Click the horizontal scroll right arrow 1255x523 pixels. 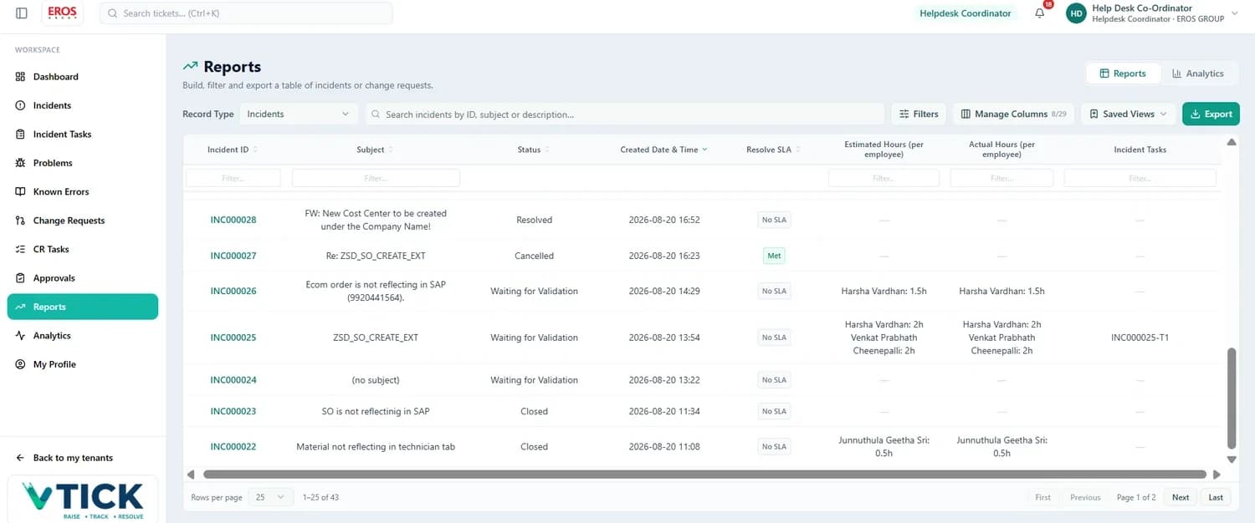[x=1217, y=475]
